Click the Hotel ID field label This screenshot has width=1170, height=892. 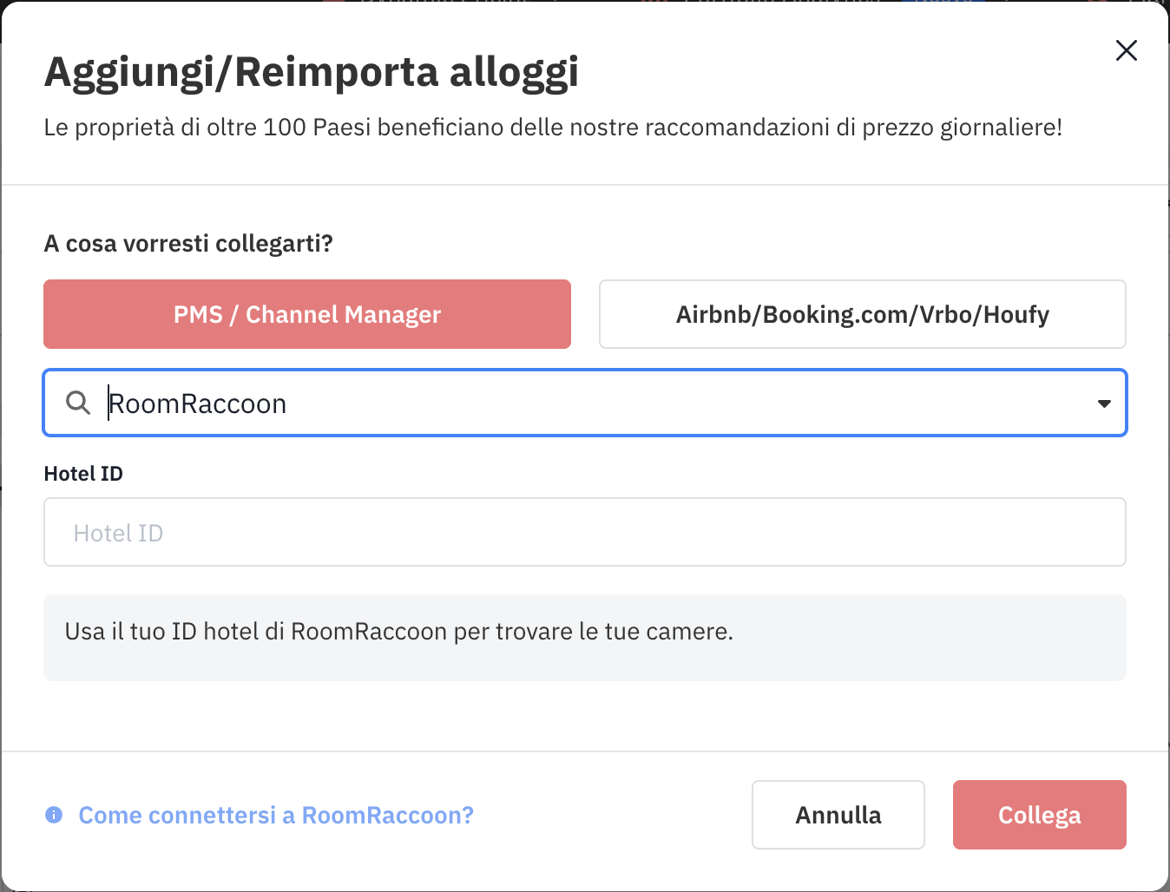(x=83, y=474)
